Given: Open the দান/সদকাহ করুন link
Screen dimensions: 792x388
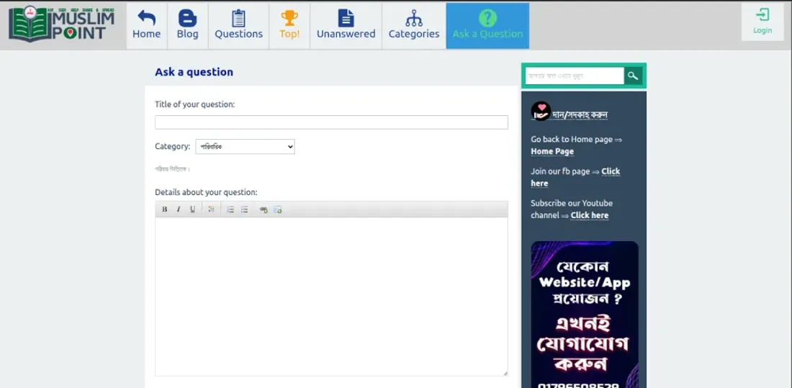Looking at the screenshot, I should pyautogui.click(x=580, y=115).
